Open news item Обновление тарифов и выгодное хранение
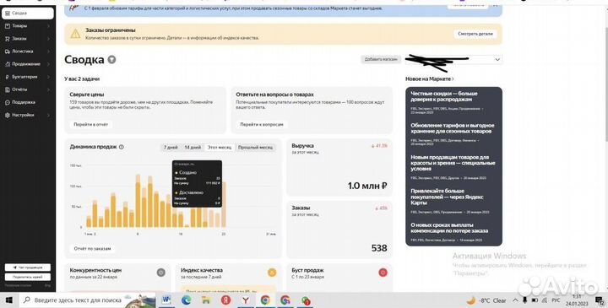This screenshot has height=308, width=608. (453, 128)
